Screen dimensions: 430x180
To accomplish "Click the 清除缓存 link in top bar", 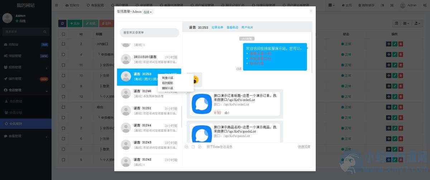I will point(366,5).
